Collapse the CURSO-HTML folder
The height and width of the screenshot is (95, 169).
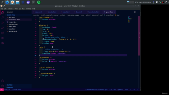pyautogui.click(x=11, y=15)
